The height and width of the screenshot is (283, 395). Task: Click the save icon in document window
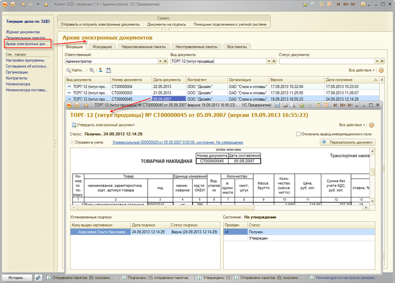tap(278, 106)
